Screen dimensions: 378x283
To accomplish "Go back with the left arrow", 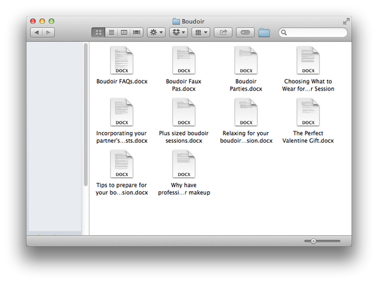I will click(x=36, y=32).
